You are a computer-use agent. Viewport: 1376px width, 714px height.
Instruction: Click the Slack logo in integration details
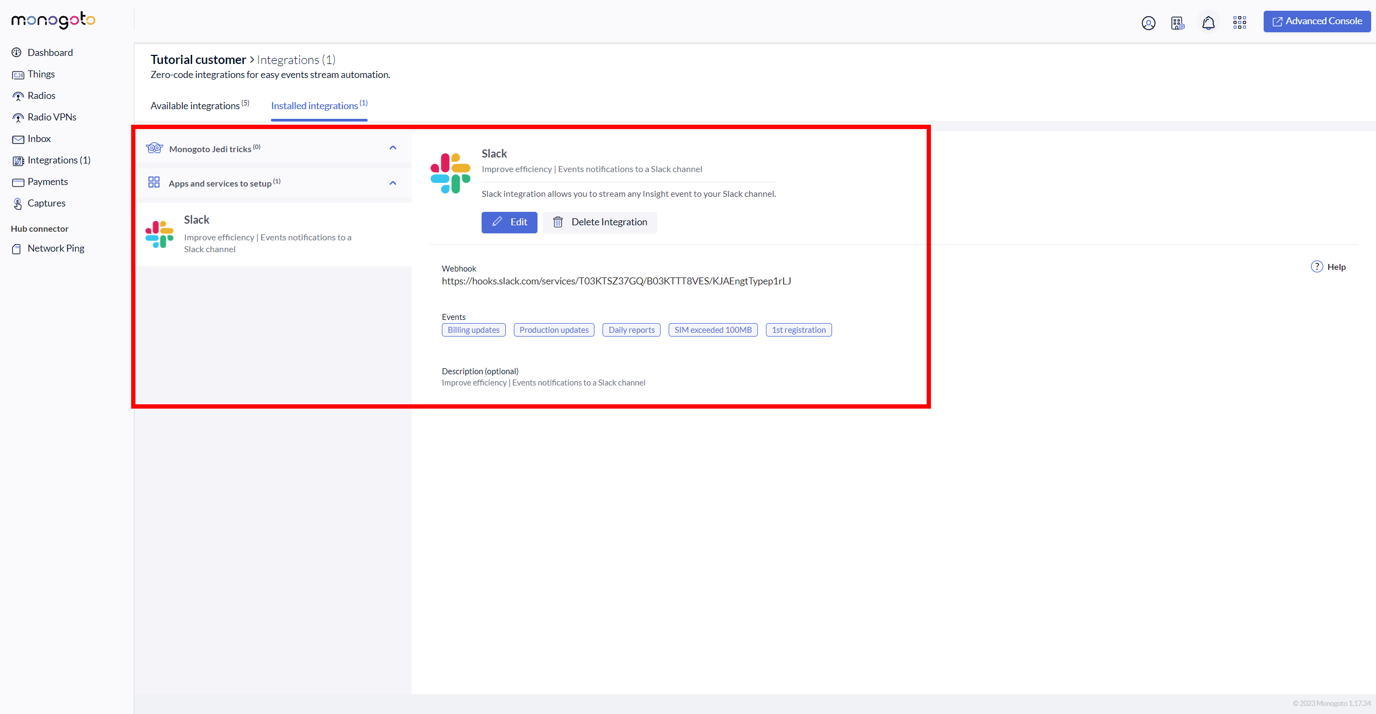point(450,173)
